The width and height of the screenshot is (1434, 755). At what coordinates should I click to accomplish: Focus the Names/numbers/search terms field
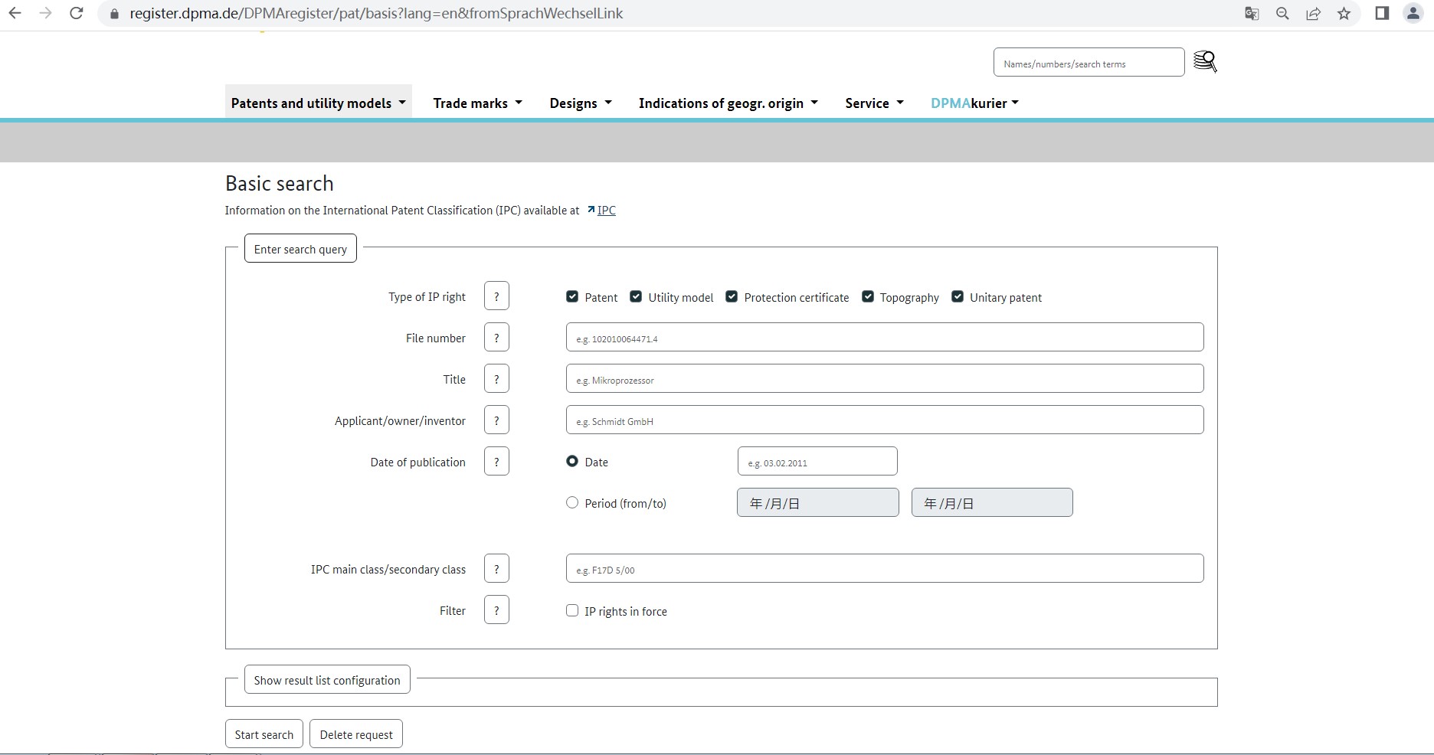pyautogui.click(x=1089, y=62)
